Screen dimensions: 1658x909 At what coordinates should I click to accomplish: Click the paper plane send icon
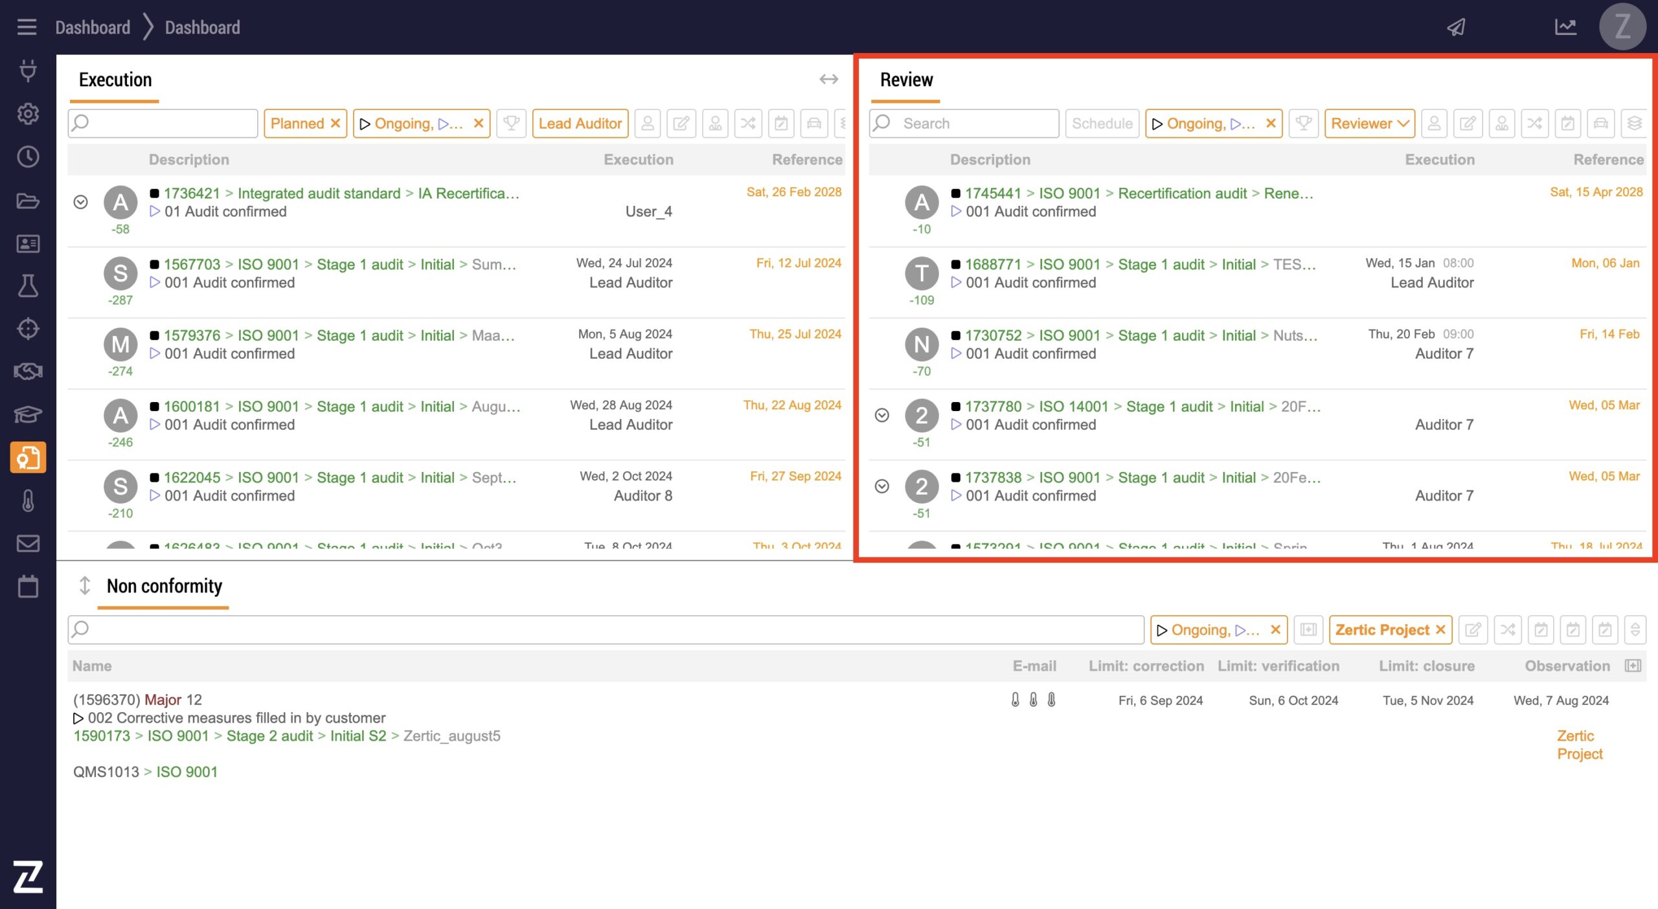1456,27
